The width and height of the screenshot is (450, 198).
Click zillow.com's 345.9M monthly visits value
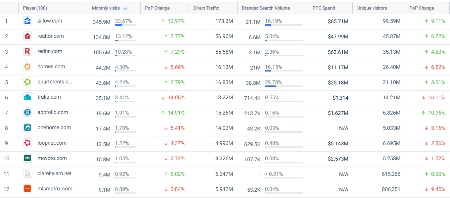[x=102, y=22]
